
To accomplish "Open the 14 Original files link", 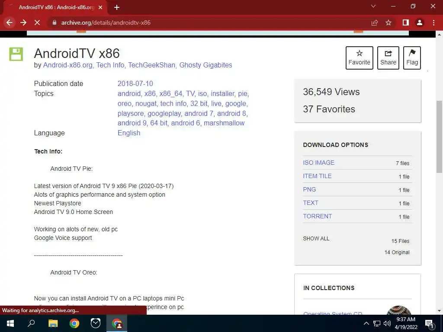I will coord(397,252).
